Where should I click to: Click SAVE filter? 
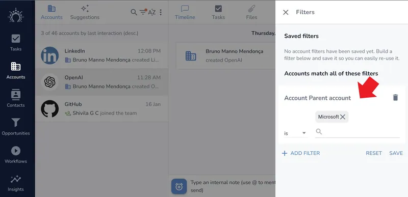(396, 153)
